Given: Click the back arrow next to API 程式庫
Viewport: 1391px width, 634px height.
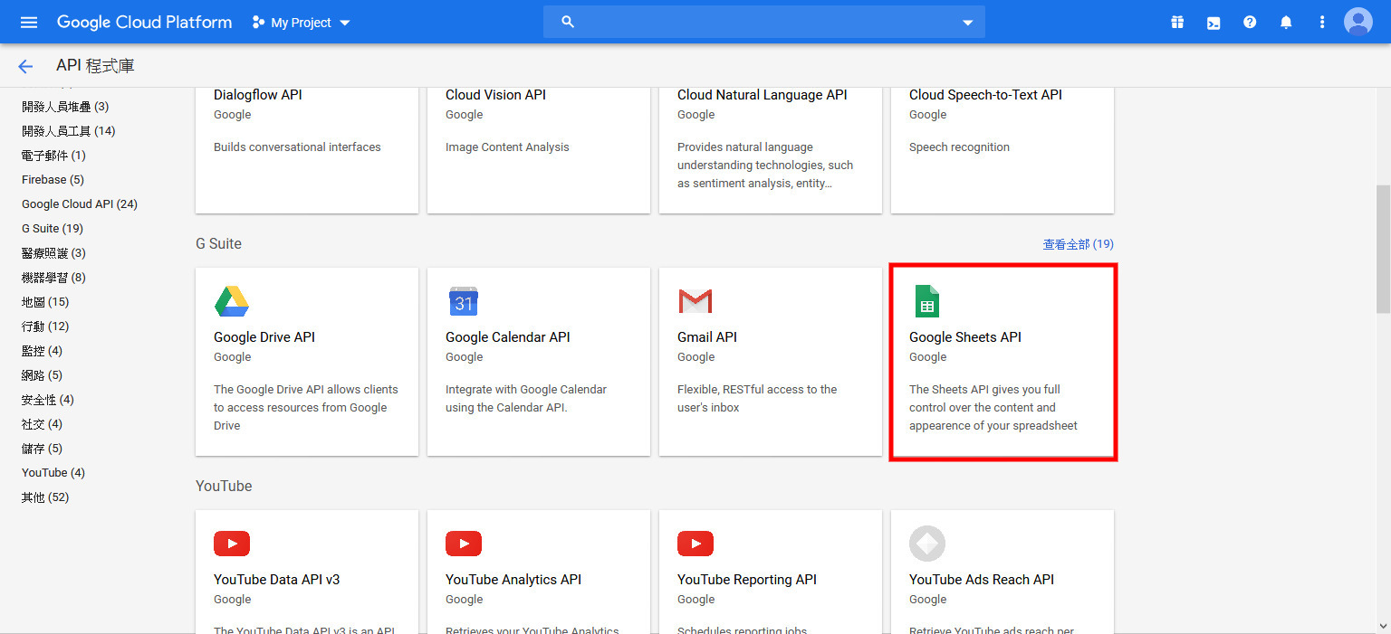Looking at the screenshot, I should 25,66.
